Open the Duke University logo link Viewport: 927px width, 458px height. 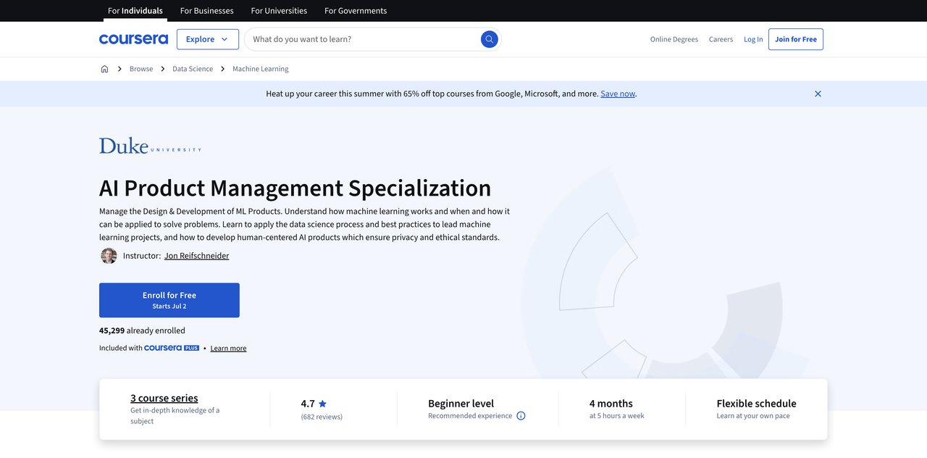coord(150,146)
